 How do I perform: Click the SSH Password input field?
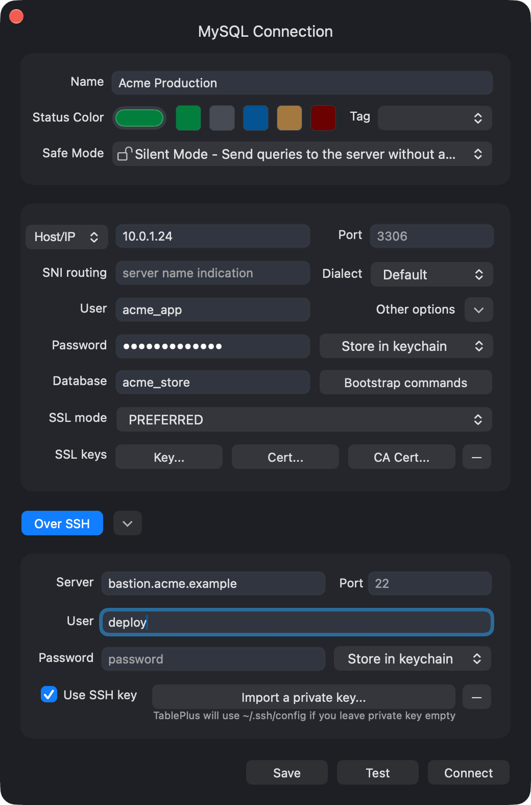213,659
